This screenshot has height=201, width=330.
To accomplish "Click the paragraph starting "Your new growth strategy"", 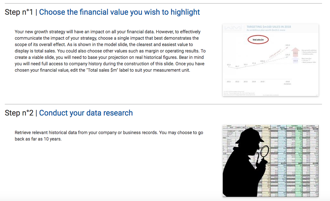I will click(x=110, y=51).
